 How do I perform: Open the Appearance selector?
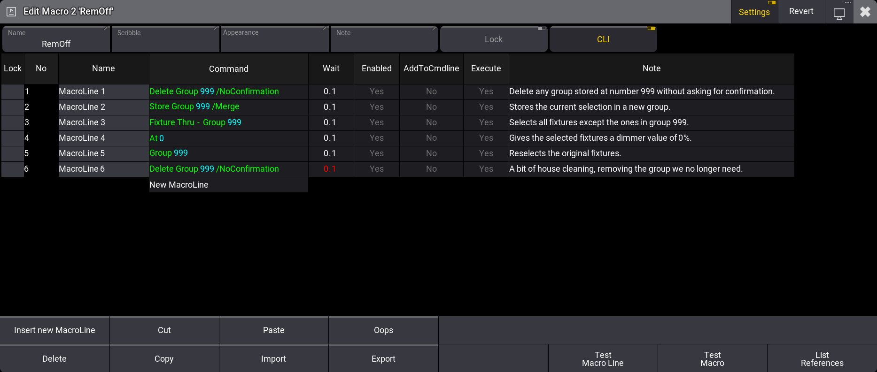pyautogui.click(x=275, y=39)
